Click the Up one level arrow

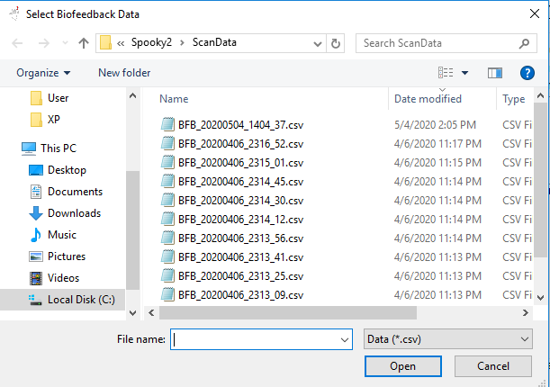[84, 43]
